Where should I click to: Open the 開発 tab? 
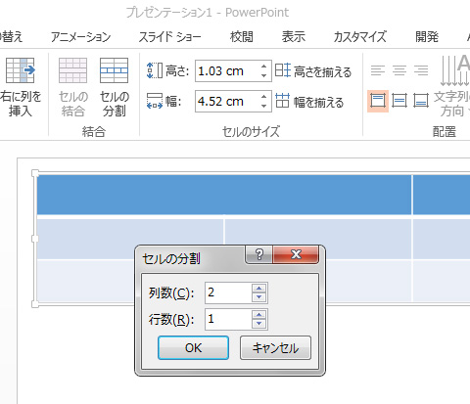tap(427, 36)
